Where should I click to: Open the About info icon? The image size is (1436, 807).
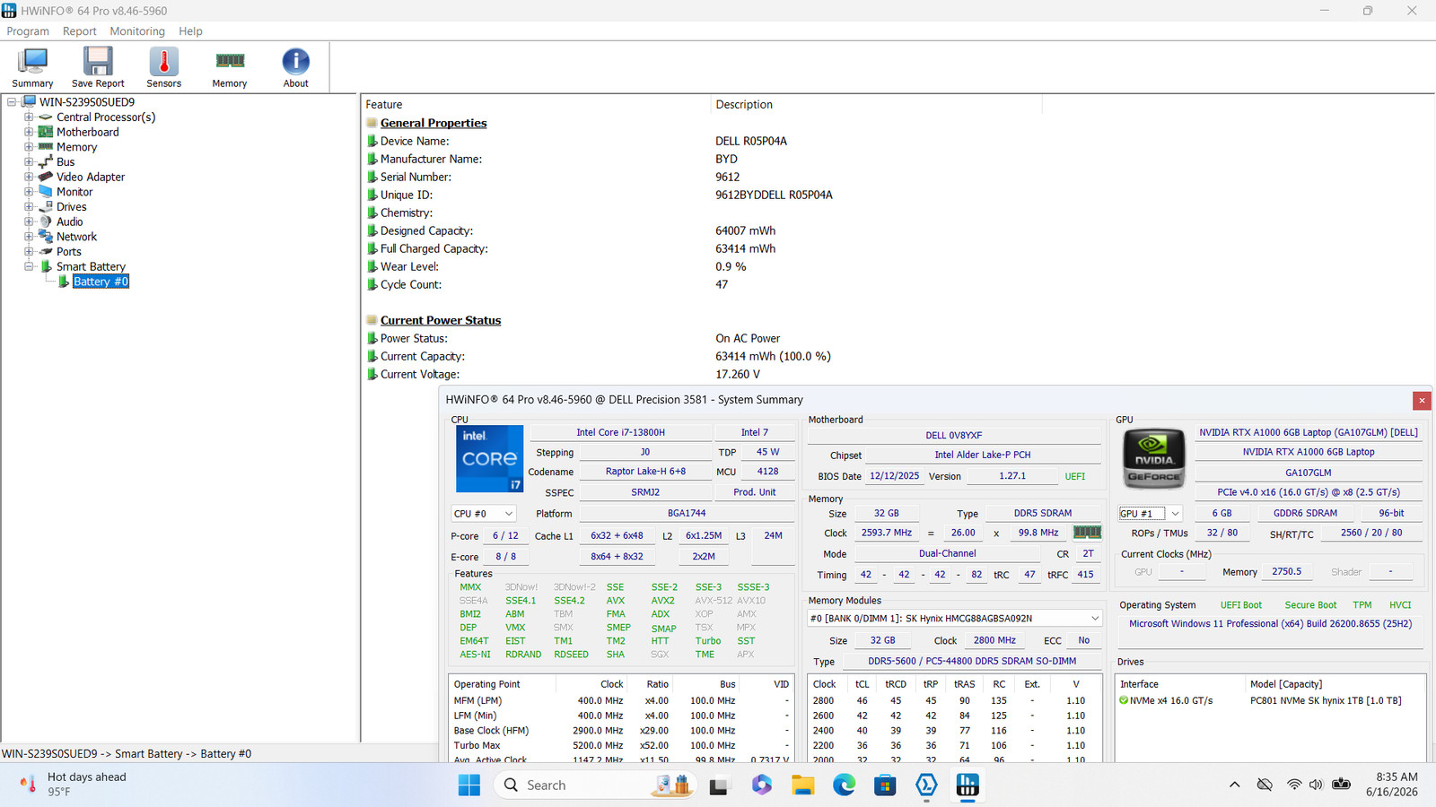pyautogui.click(x=295, y=67)
